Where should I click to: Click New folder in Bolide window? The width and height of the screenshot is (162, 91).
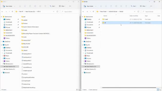coord(89,6)
